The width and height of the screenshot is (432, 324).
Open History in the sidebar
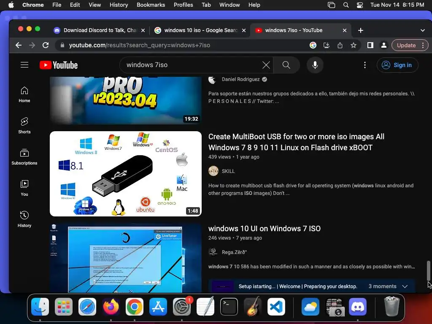click(24, 219)
